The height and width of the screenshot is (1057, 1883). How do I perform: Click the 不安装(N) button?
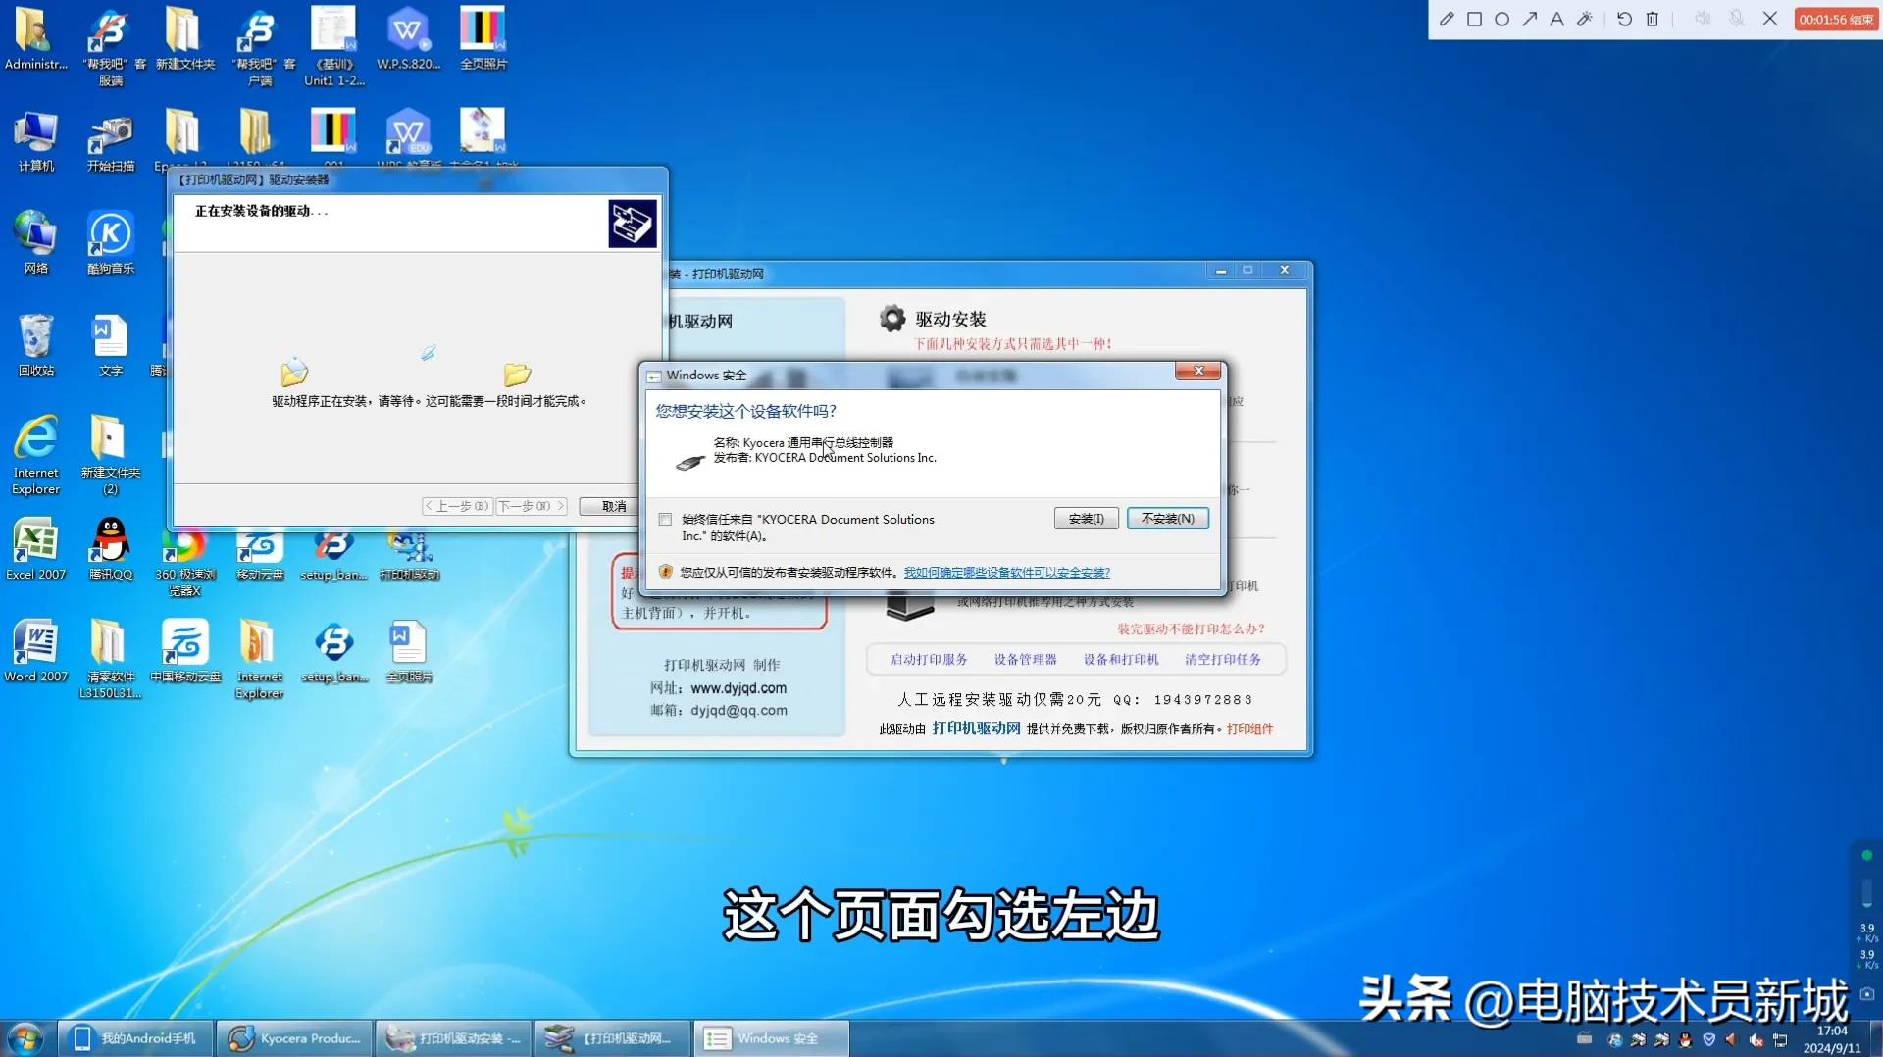tap(1167, 518)
